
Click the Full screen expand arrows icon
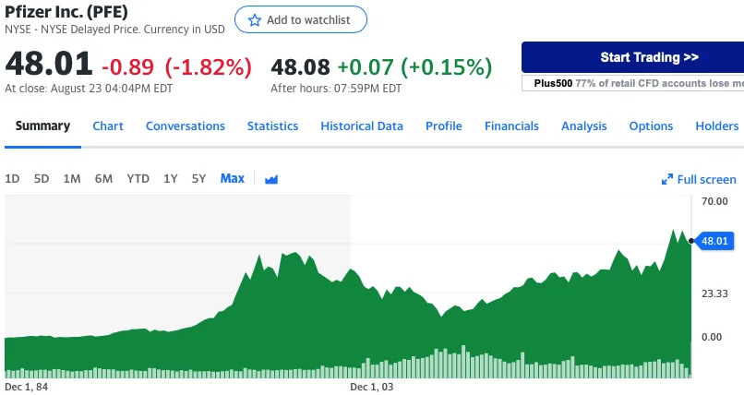click(x=667, y=179)
